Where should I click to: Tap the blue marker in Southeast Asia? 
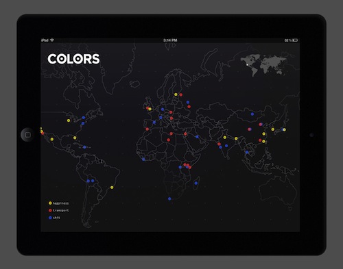tap(247, 152)
